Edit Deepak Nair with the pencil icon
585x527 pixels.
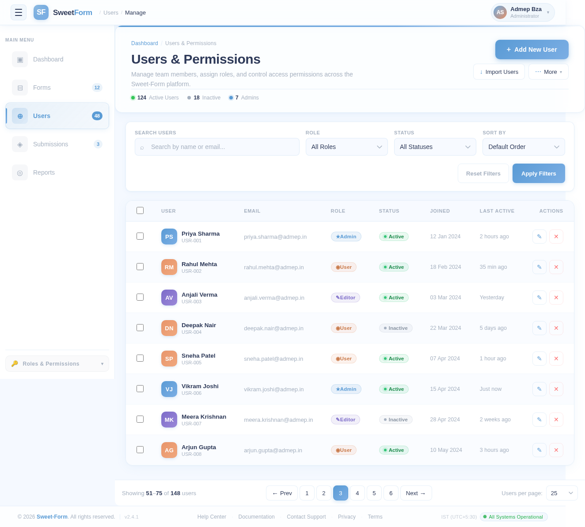point(539,328)
